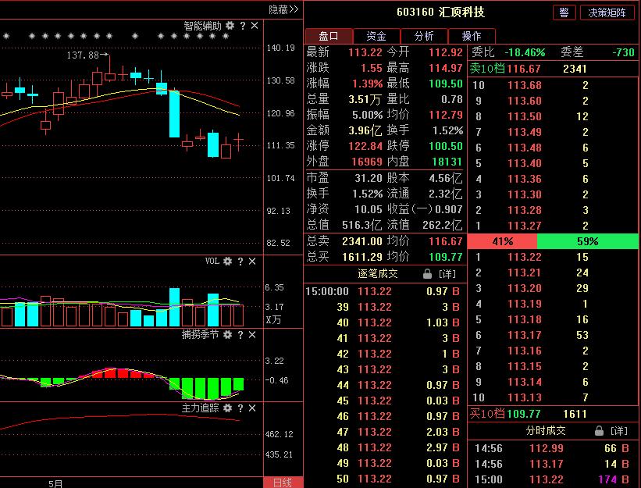Click the 最新 price value 113.22
641x488 pixels.
365,52
